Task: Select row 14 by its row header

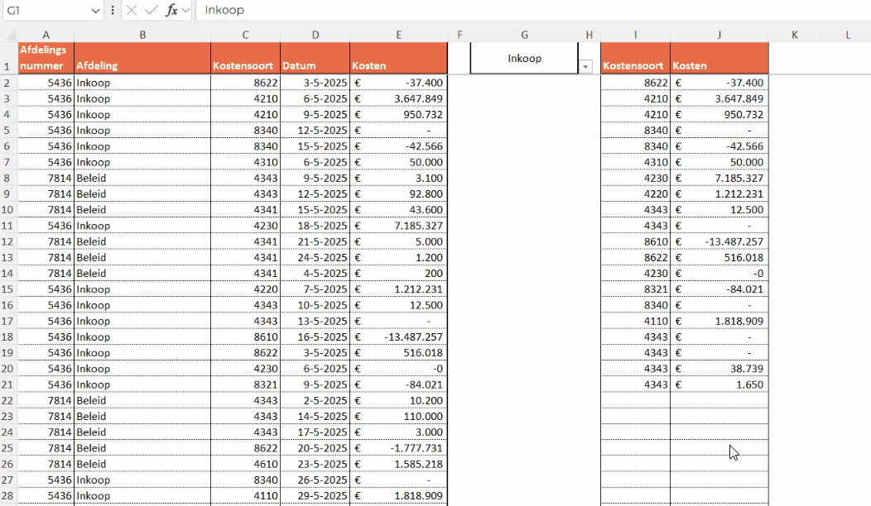Action: (10, 273)
